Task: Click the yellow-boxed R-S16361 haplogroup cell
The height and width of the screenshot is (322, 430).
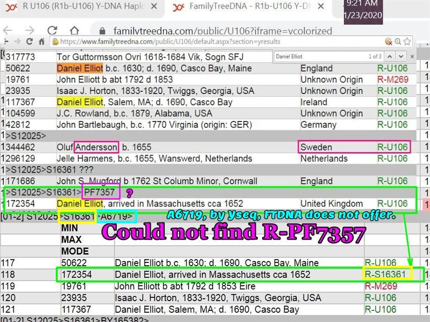Action: point(386,275)
